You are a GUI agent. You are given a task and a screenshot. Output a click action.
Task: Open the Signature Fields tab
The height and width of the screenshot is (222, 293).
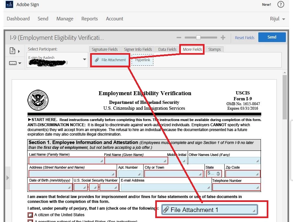click(x=105, y=50)
